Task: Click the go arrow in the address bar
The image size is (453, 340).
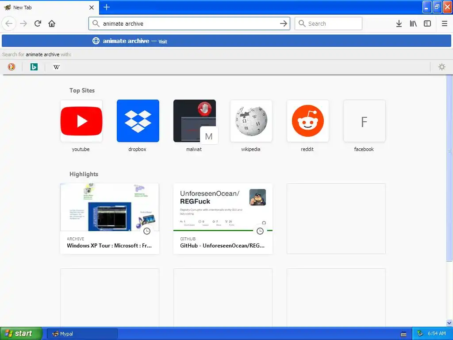Action: [284, 23]
